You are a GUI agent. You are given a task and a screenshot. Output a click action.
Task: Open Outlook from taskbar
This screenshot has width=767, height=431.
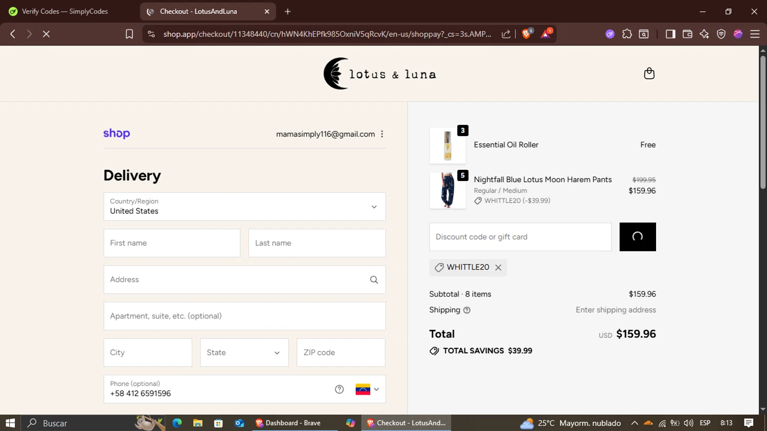coord(239,423)
